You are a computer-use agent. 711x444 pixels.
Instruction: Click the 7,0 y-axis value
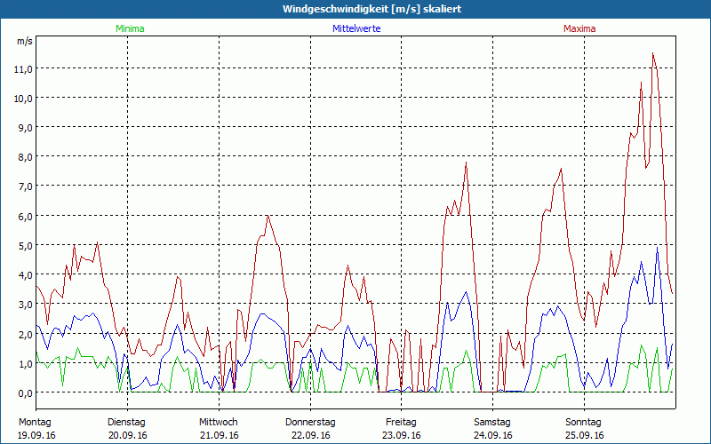[x=25, y=186]
